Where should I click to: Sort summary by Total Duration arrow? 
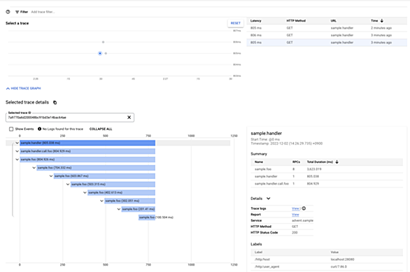tap(337, 162)
